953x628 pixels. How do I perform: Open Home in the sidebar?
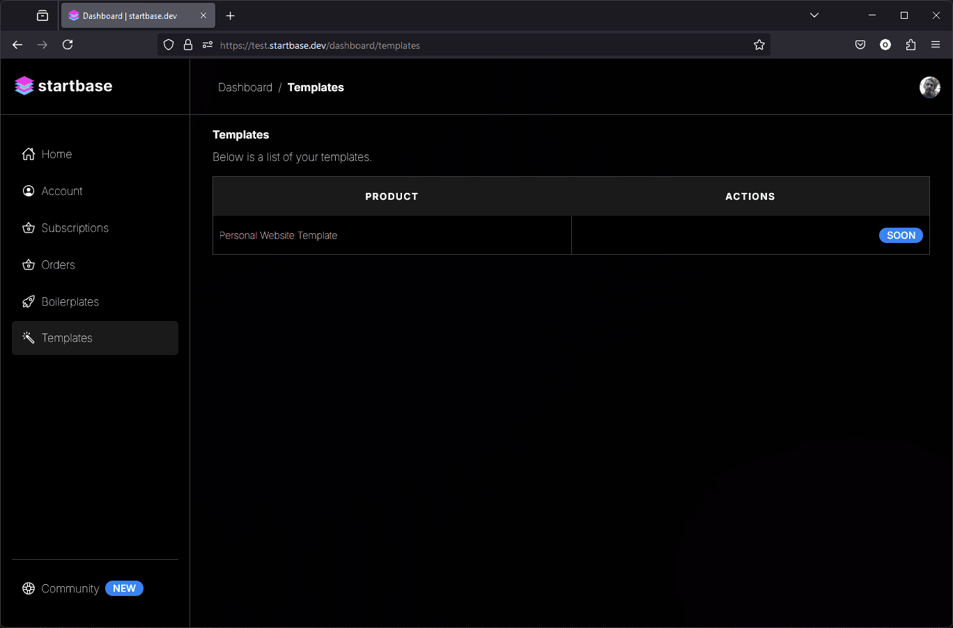point(95,154)
